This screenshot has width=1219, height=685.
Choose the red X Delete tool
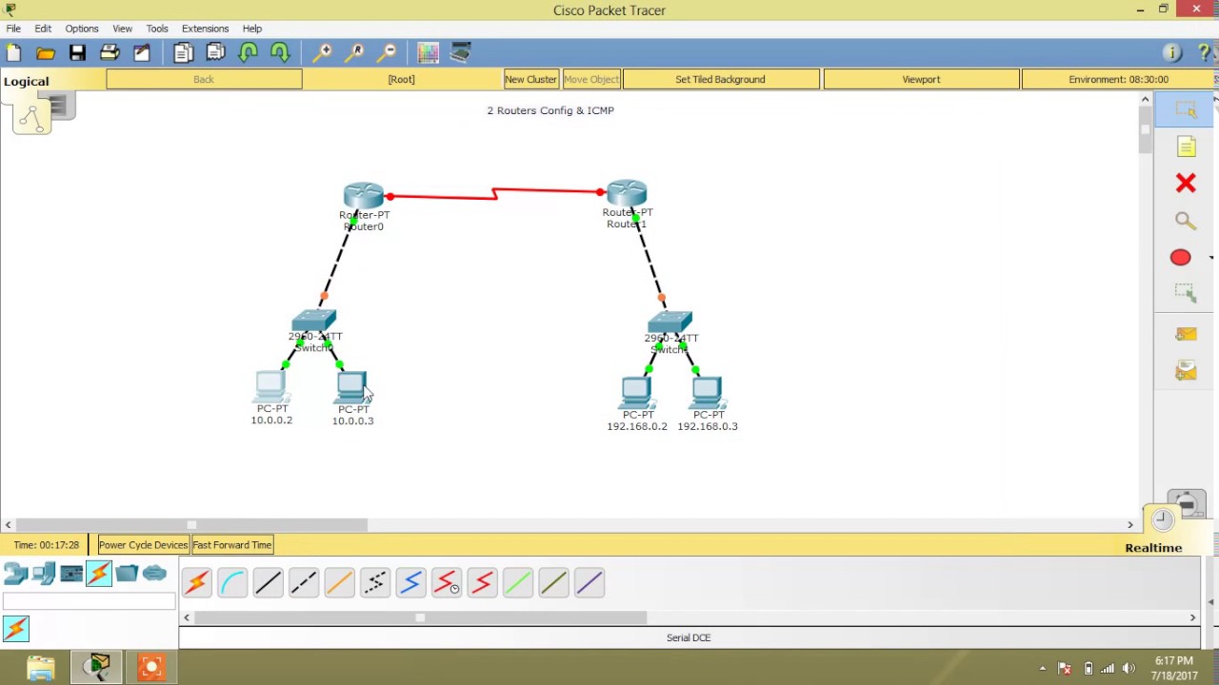click(1186, 183)
